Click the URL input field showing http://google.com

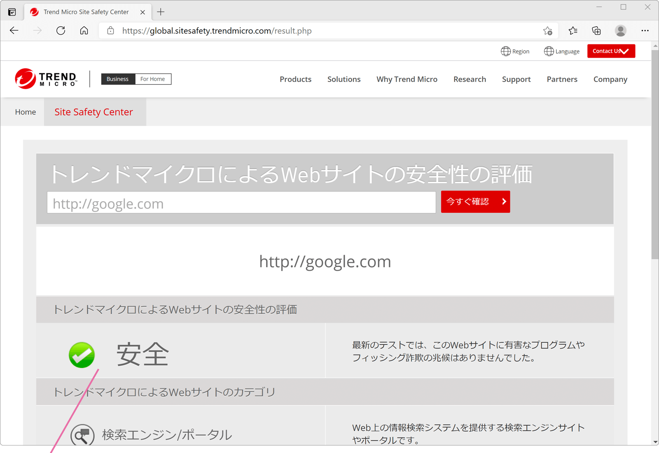coord(241,202)
